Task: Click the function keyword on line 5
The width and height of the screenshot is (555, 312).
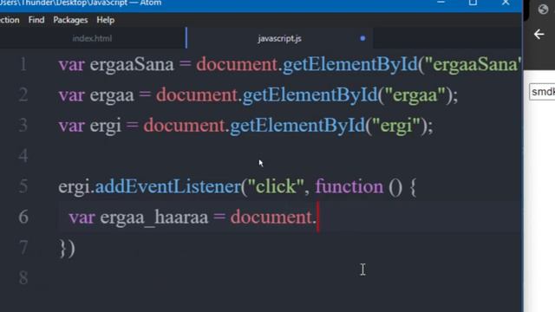Action: tap(349, 186)
